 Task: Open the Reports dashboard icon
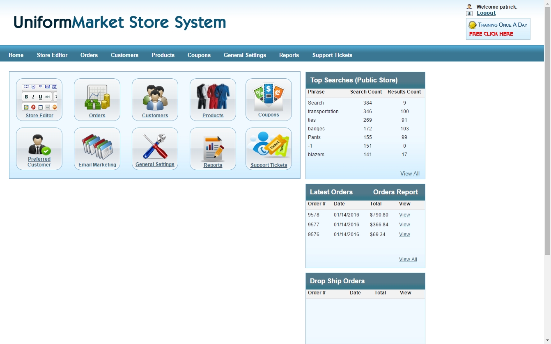point(213,149)
